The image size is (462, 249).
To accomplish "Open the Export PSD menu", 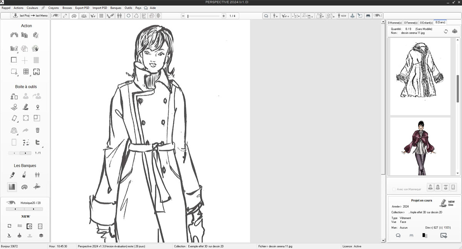I will click(82, 8).
